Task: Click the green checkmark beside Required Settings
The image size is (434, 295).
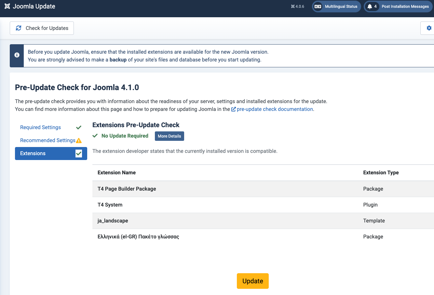Action: coord(79,127)
